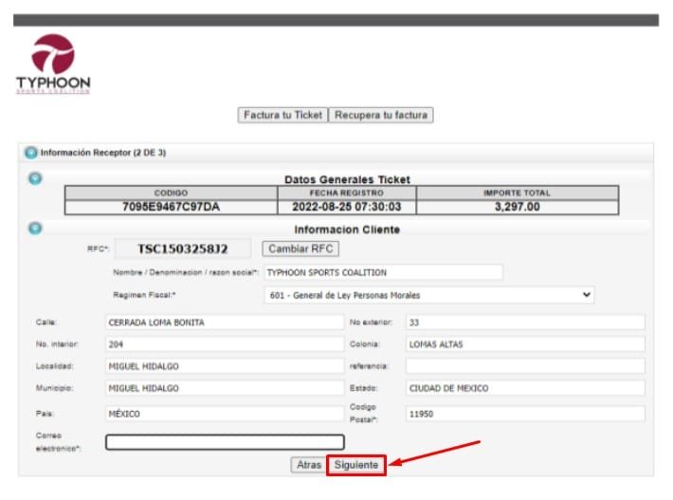Focus the empty referencia field
This screenshot has width=673, height=500.
coord(525,366)
